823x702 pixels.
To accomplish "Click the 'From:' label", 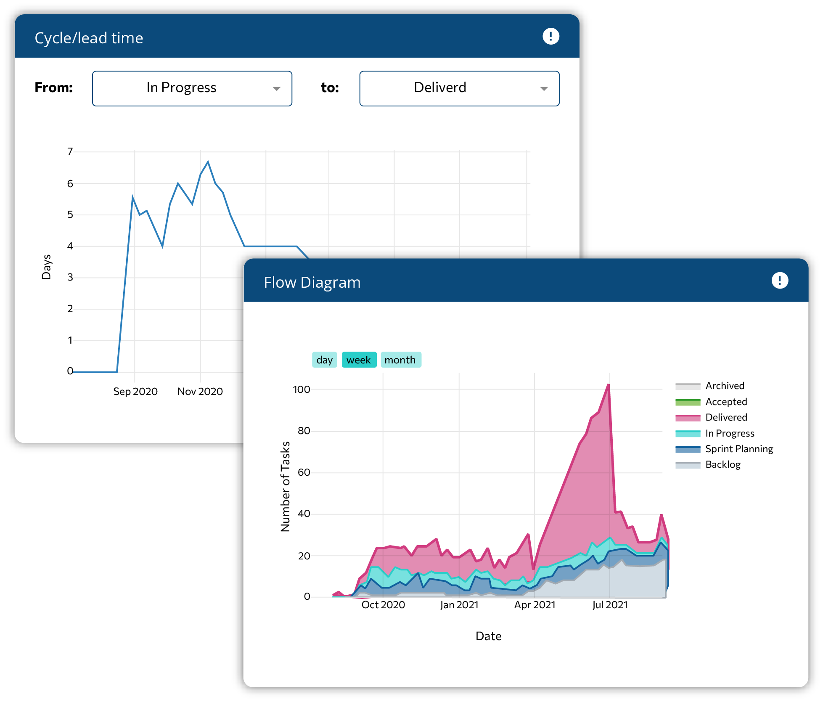I will point(53,87).
